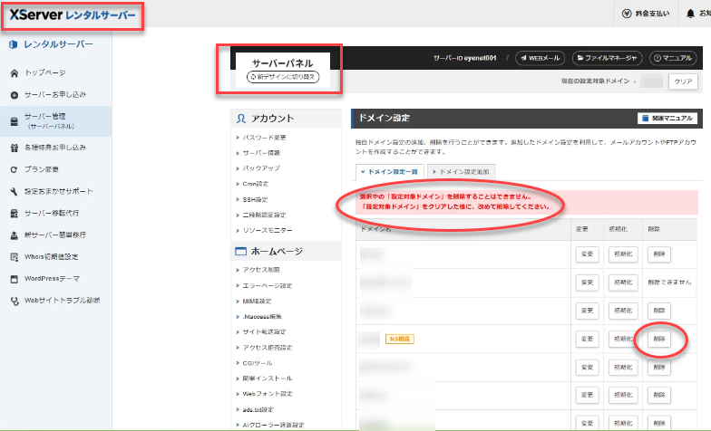Open 設定おまかせサポート wrench item
This screenshot has width=711, height=431.
58,192
